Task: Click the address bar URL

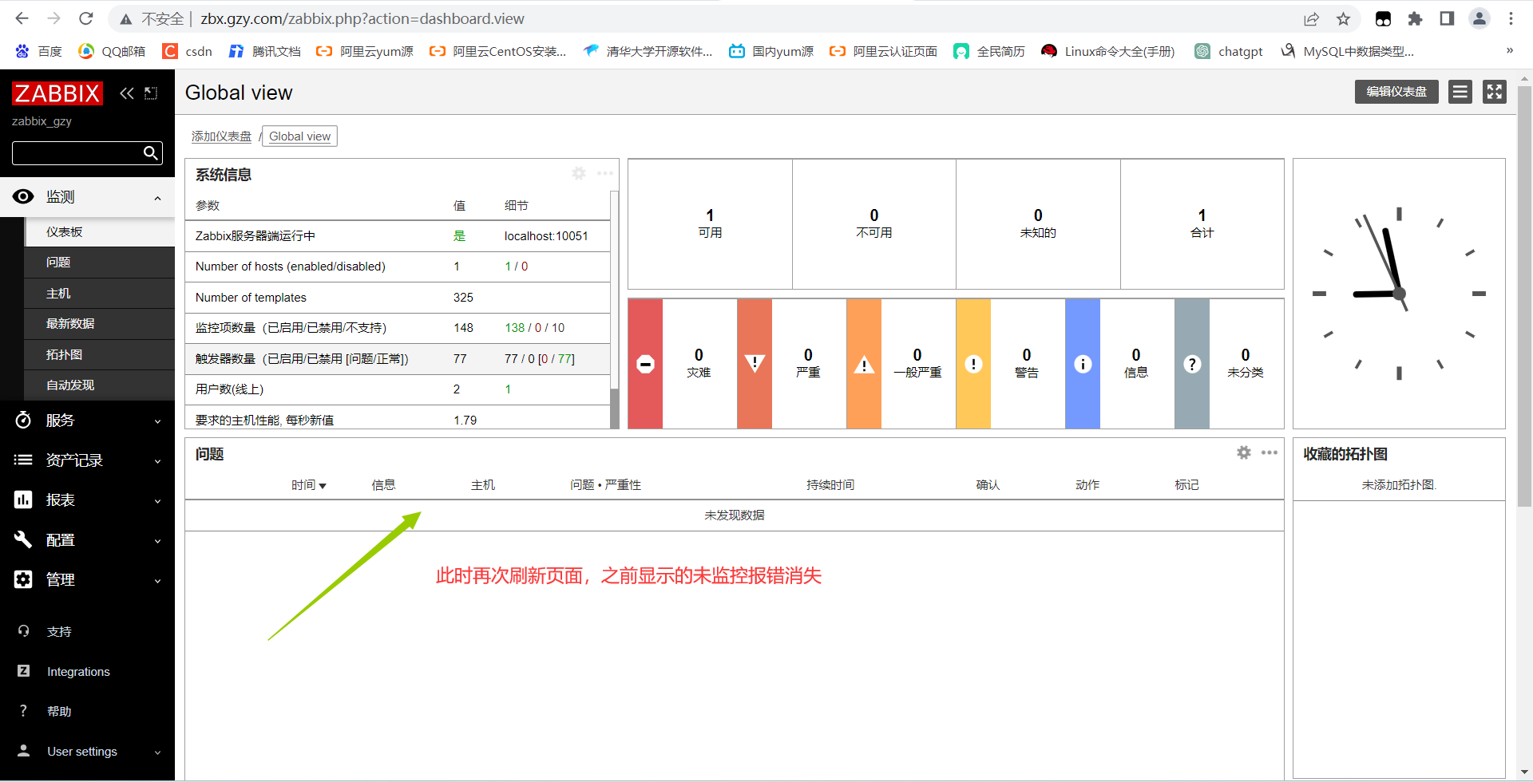Action: pos(362,18)
